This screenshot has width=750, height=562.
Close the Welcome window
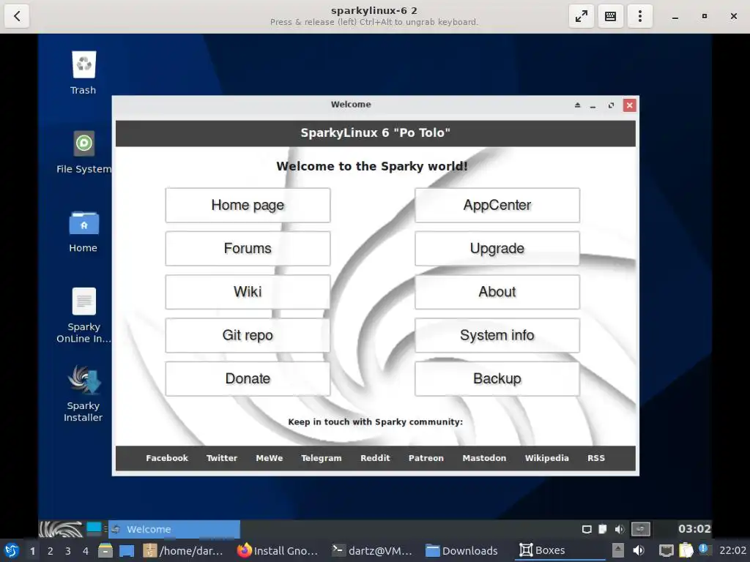point(629,105)
